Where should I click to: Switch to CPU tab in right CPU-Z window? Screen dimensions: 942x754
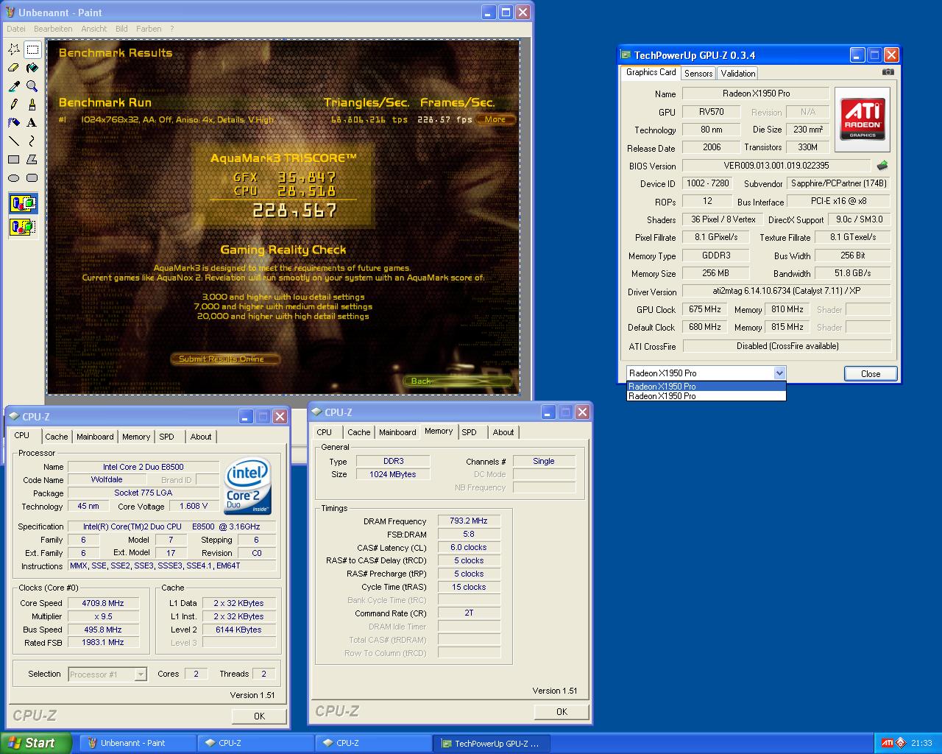(325, 432)
